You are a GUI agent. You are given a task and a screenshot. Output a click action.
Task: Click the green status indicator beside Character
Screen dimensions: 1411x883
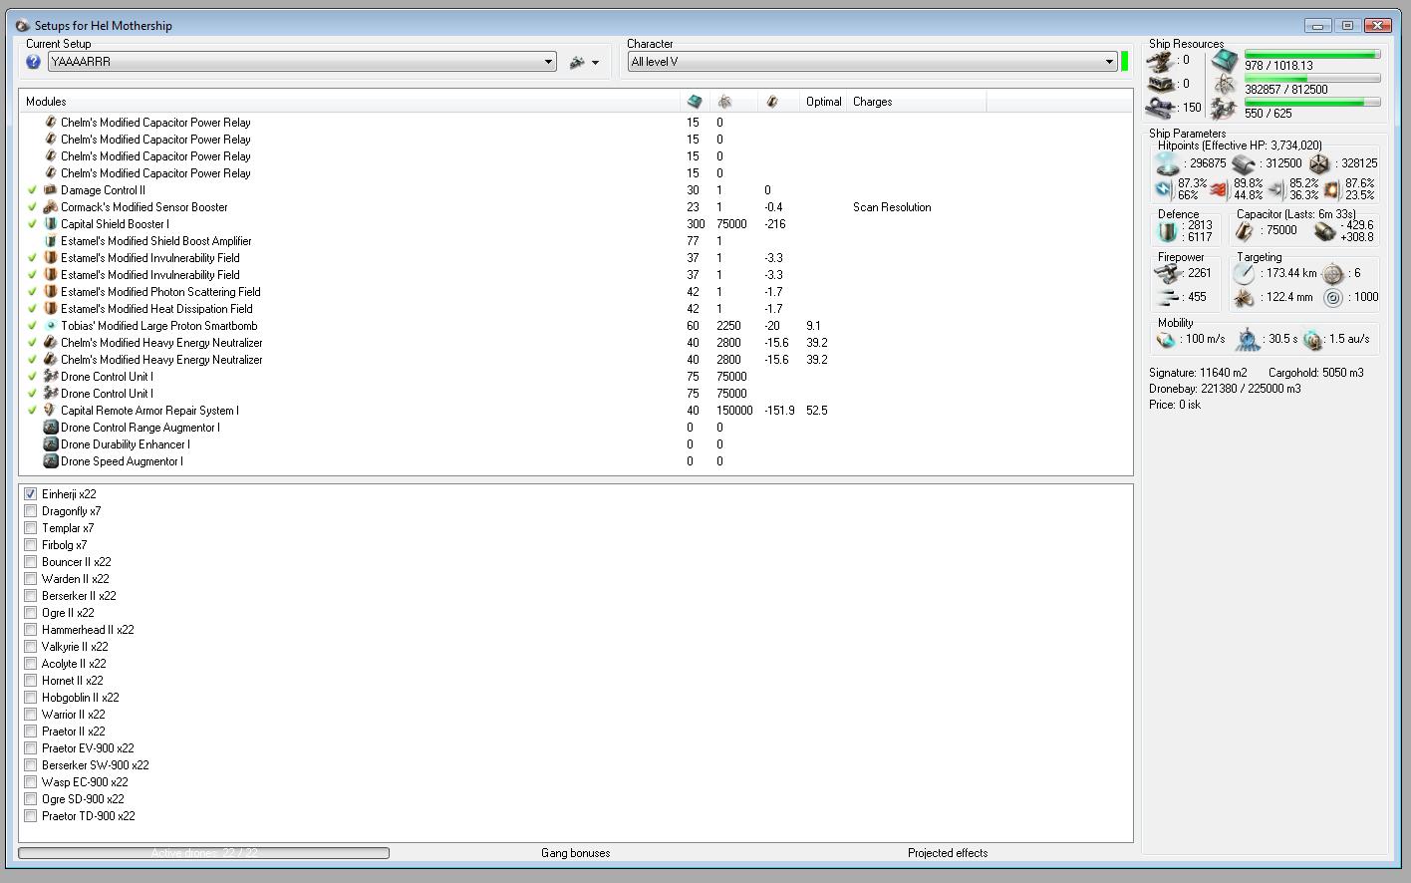1125,62
